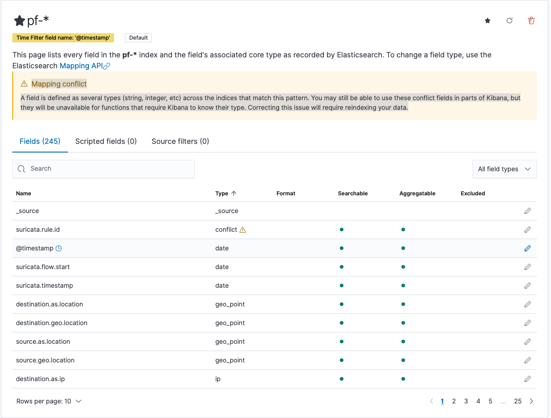Click the Search fields input box
Image resolution: width=551 pixels, height=418 pixels.
click(x=104, y=169)
